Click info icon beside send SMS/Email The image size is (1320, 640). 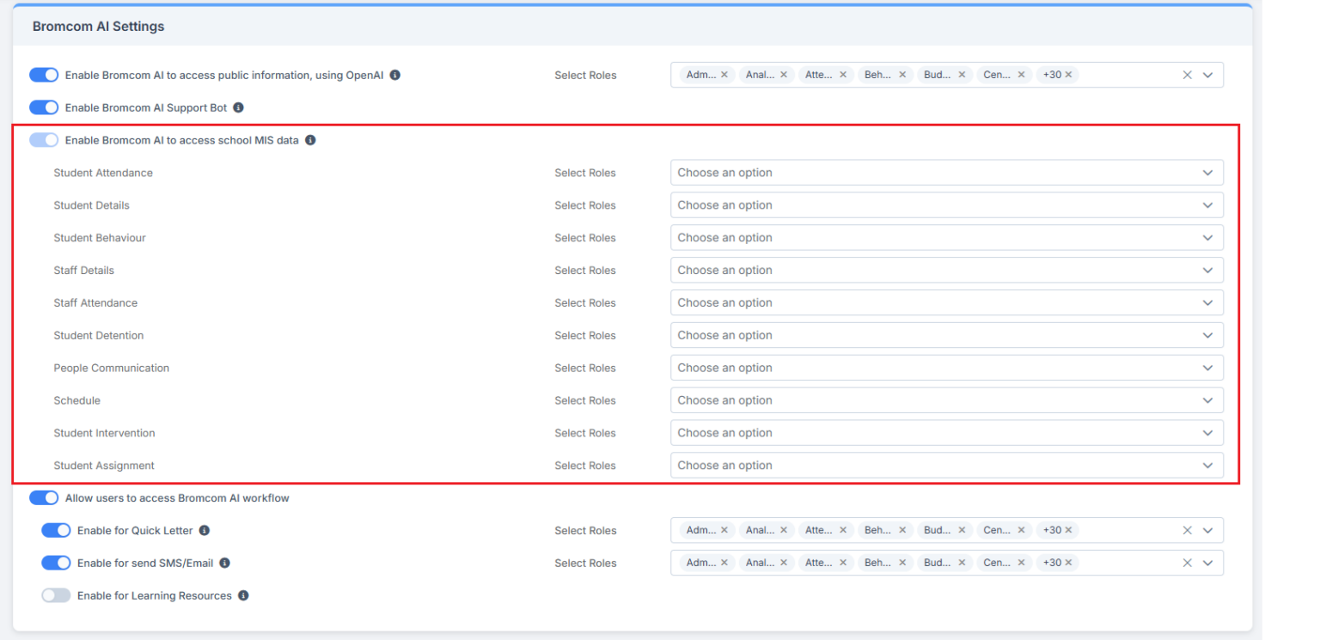225,564
